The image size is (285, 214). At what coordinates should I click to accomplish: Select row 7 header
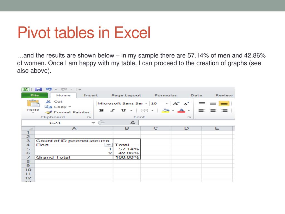28,157
